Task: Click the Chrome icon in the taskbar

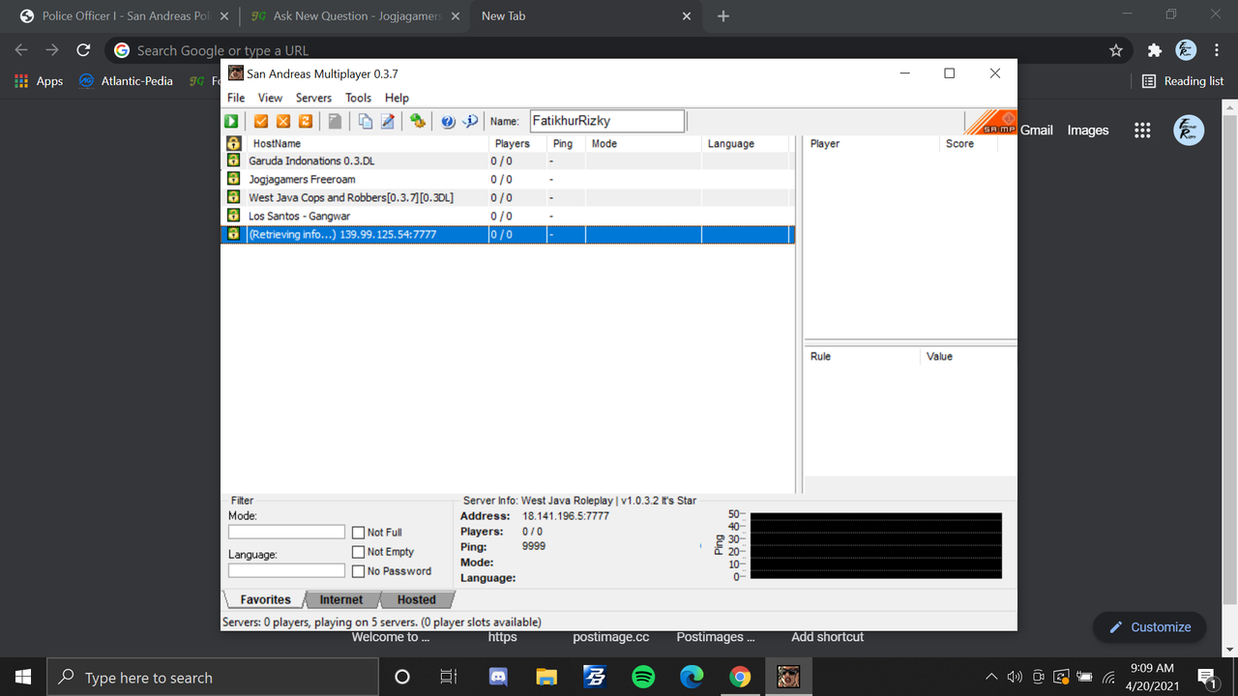Action: tap(740, 677)
